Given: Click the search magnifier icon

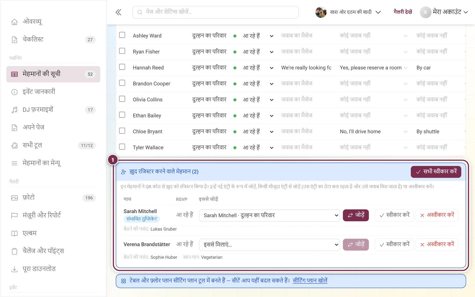Looking at the screenshot, I should (x=140, y=12).
